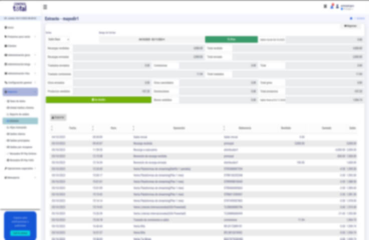Viewport: 369px width, 240px height.
Task: Click the fullscreen icon in top bar
Action: [325, 6]
